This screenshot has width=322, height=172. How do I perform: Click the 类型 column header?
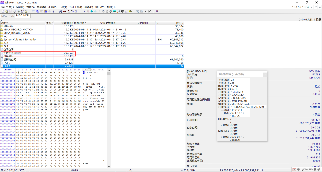click(48, 23)
